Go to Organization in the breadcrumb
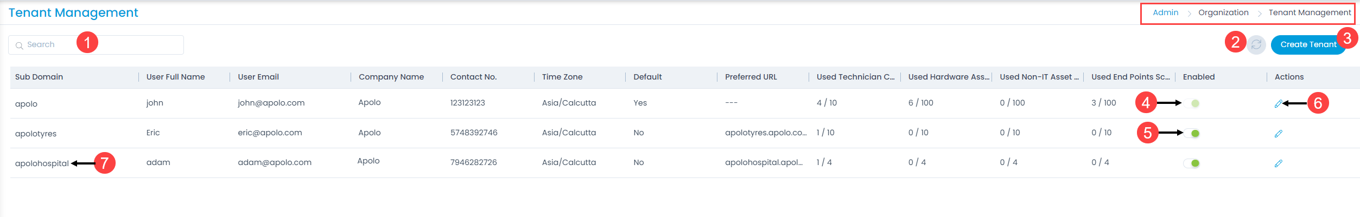Screen dimensions: 1360x217 (x=1223, y=12)
